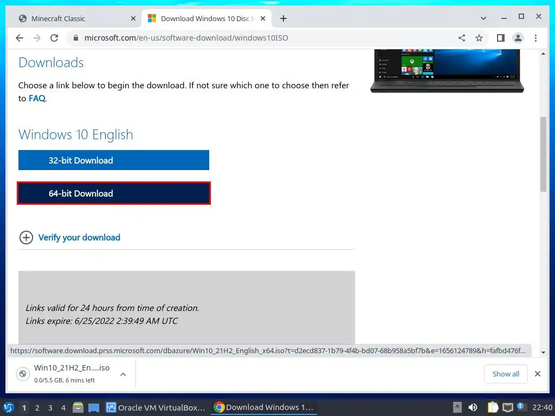
Task: Open the clipboard manager tray icon
Action: [493, 407]
